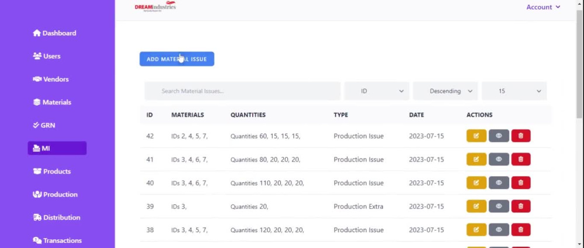The height and width of the screenshot is (248, 584).
Task: Edit material issue 39
Action: coord(477,207)
